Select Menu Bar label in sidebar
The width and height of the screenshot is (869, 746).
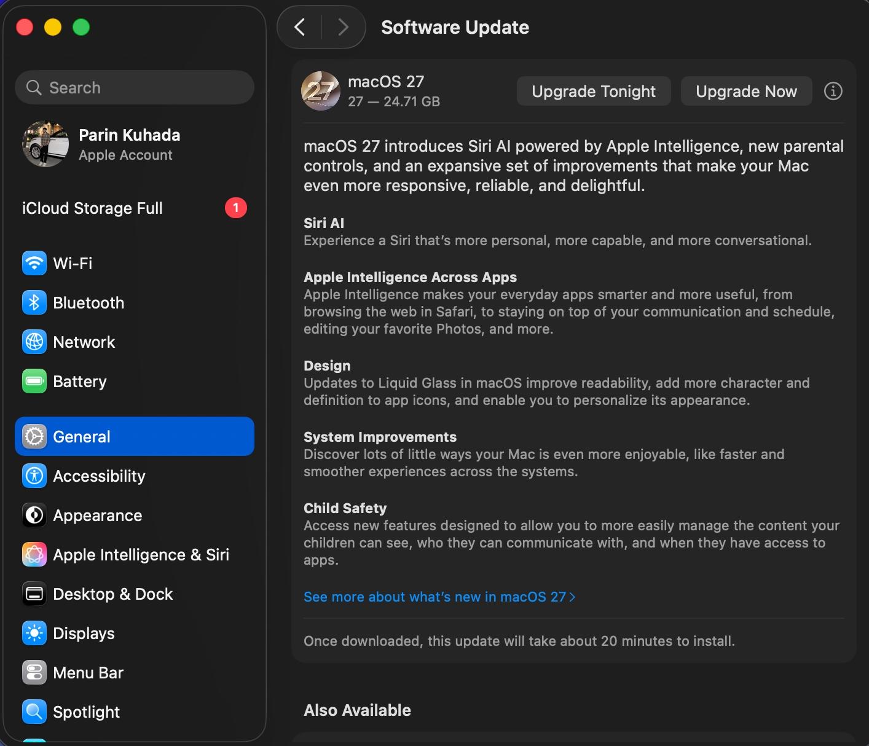tap(88, 673)
